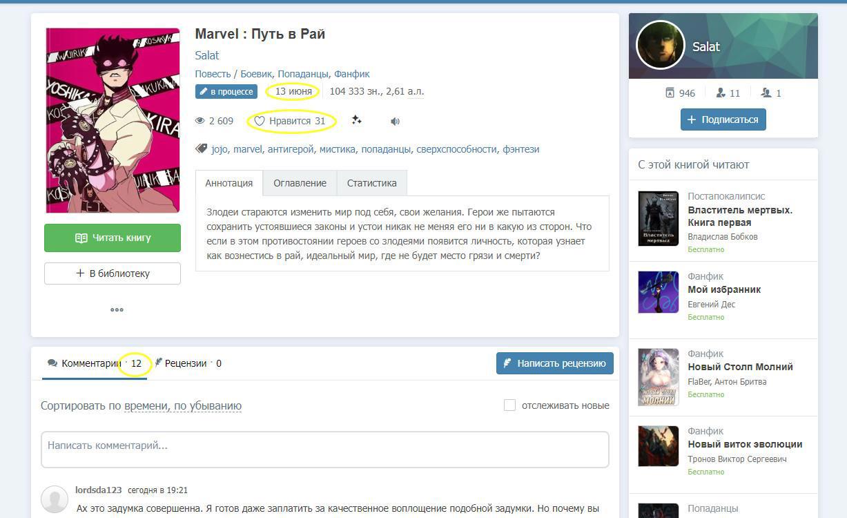The width and height of the screenshot is (847, 518).
Task: Enable the отслеживать новые checkbox
Action: coord(509,405)
